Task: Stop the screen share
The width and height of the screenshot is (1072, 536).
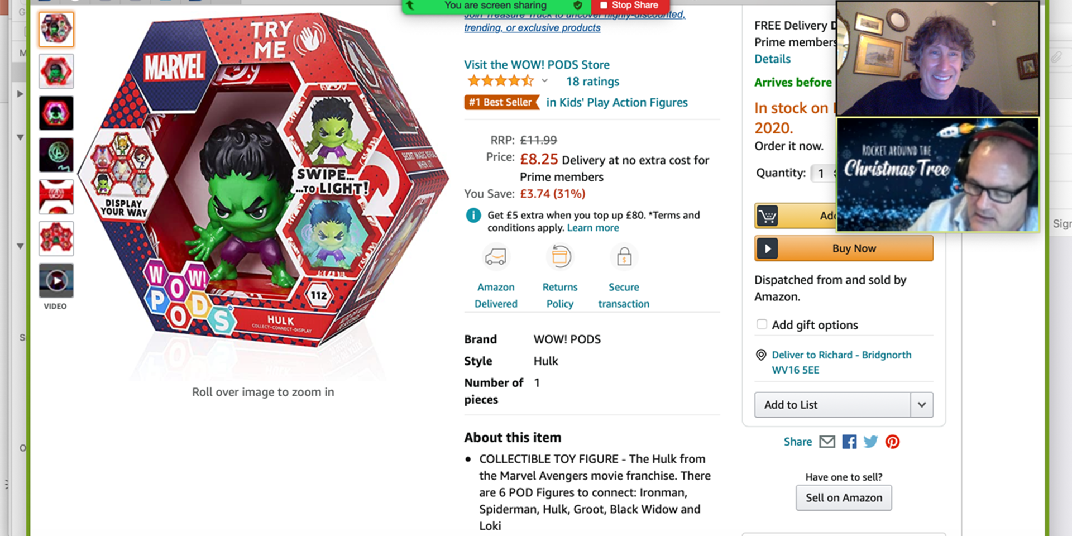Action: 629,6
